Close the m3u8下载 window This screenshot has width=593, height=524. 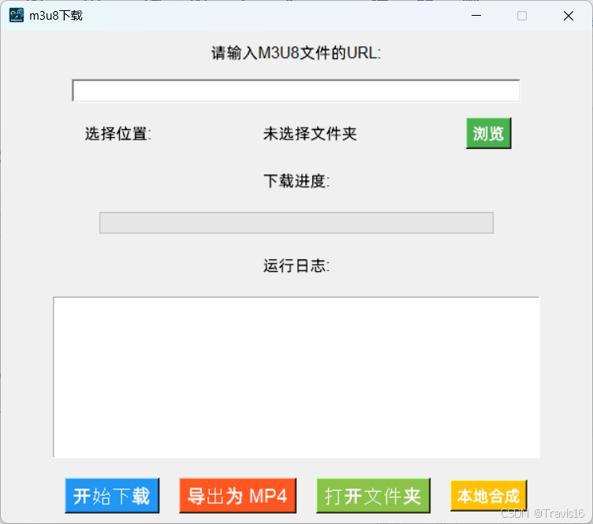click(569, 16)
